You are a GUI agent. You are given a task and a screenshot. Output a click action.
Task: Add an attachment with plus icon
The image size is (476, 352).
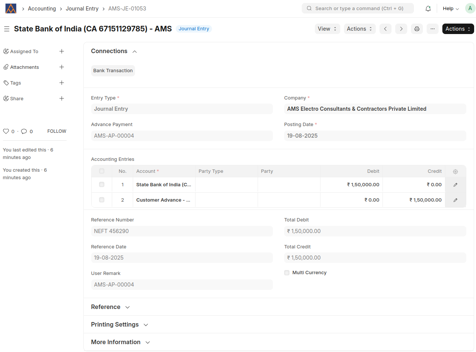pyautogui.click(x=62, y=67)
